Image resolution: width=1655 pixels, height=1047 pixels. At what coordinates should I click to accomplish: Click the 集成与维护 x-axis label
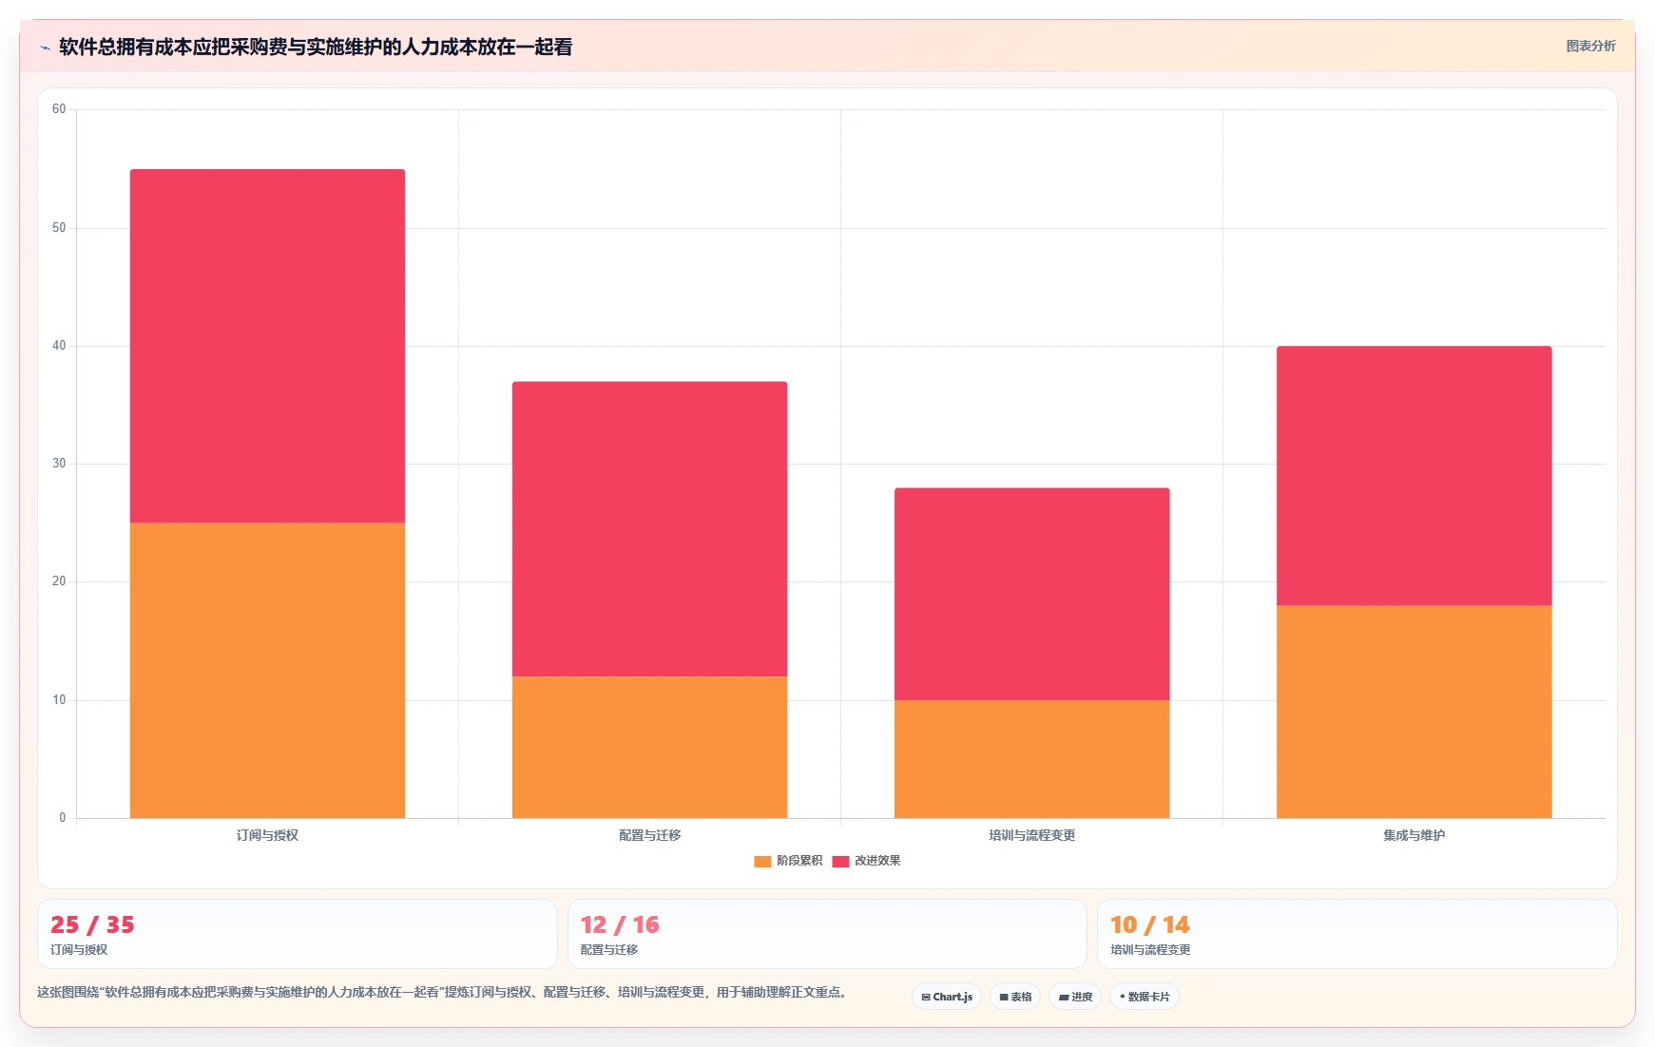pos(1414,835)
